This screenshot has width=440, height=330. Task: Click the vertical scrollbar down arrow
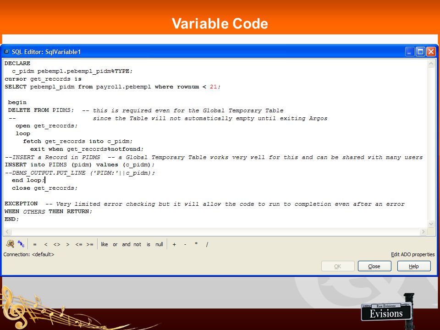click(431, 224)
